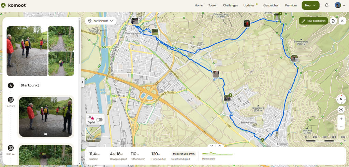Viewport: 349px width, 167px height.
Task: Select the start point marker A on map
Action: point(262,140)
